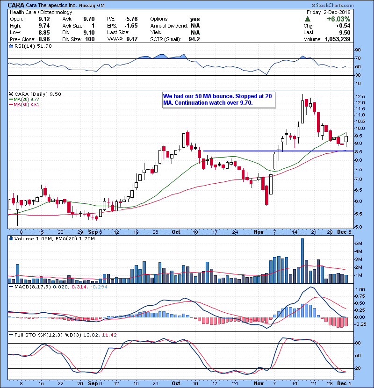
Task: Click the Nasdaq GM exchange label
Action: [92, 6]
